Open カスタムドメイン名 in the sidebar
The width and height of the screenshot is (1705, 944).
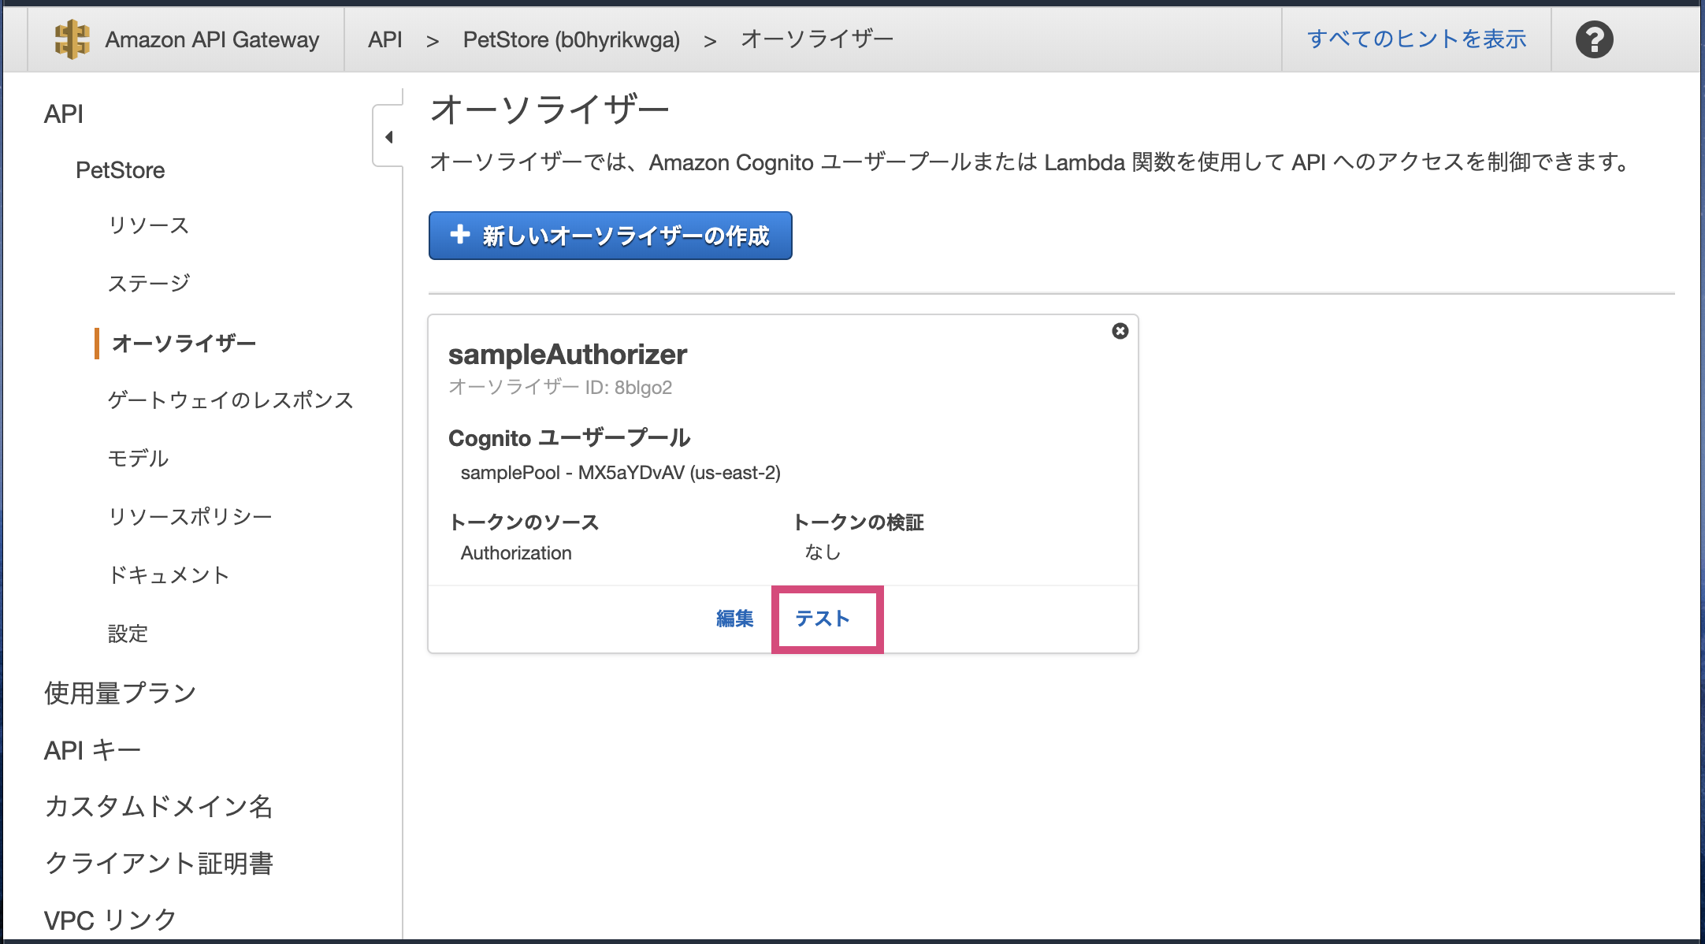[158, 806]
